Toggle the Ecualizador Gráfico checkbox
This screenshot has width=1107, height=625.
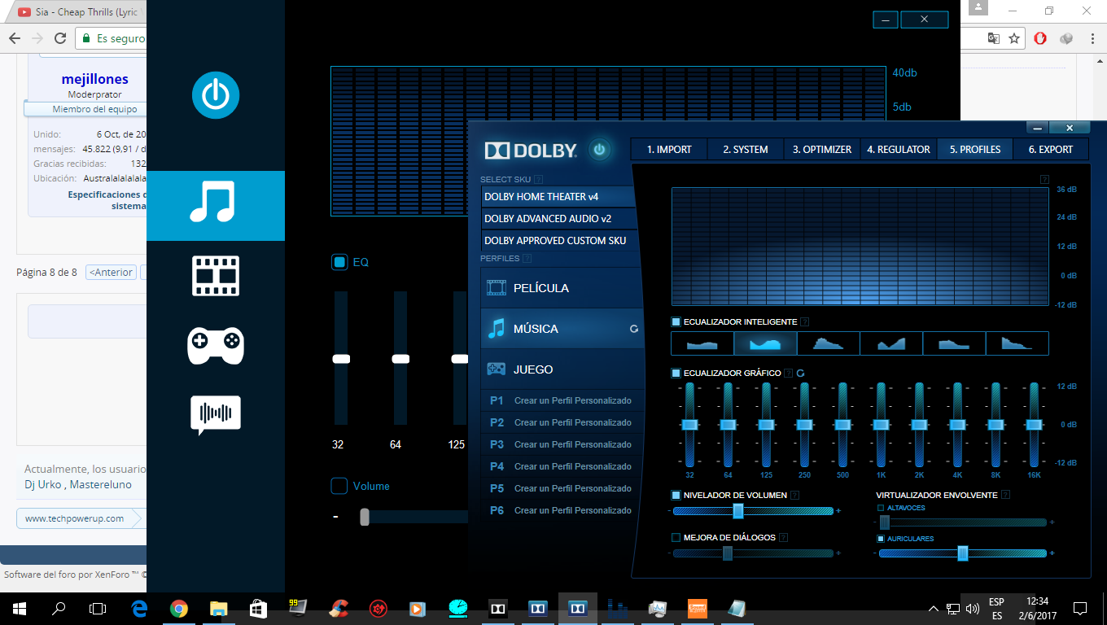(x=676, y=374)
